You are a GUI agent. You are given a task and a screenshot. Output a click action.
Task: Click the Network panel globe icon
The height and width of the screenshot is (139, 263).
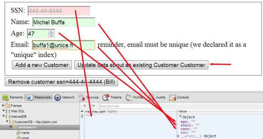click(x=58, y=97)
